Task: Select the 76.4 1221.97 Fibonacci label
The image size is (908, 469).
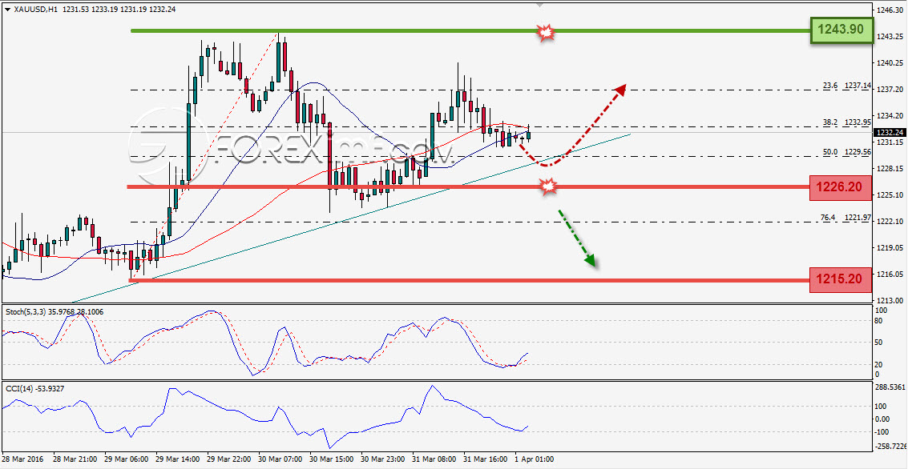Action: pyautogui.click(x=845, y=218)
